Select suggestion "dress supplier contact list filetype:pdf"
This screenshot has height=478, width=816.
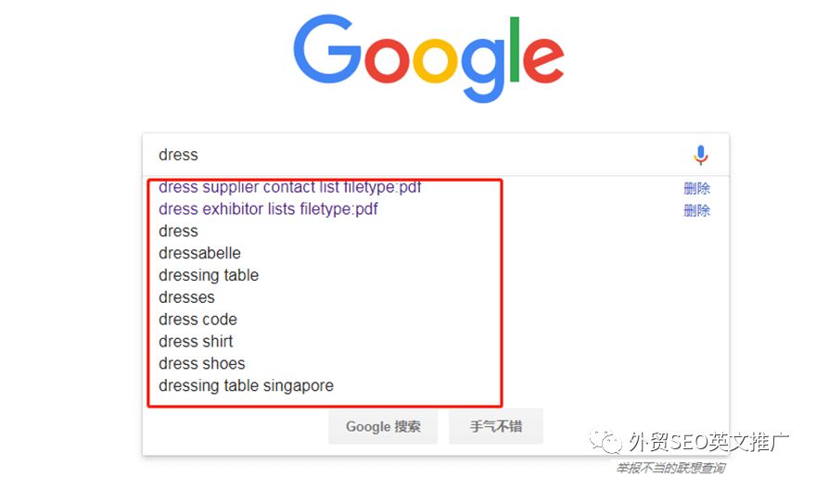[x=290, y=187]
